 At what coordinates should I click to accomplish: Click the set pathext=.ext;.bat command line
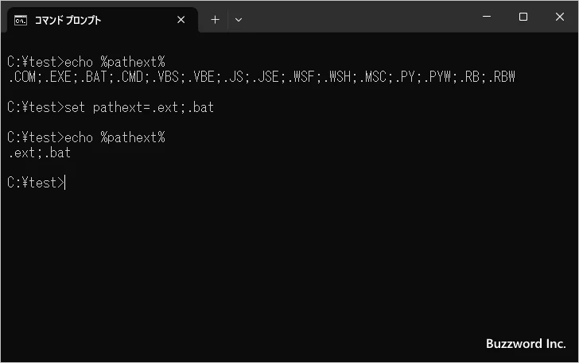(111, 107)
